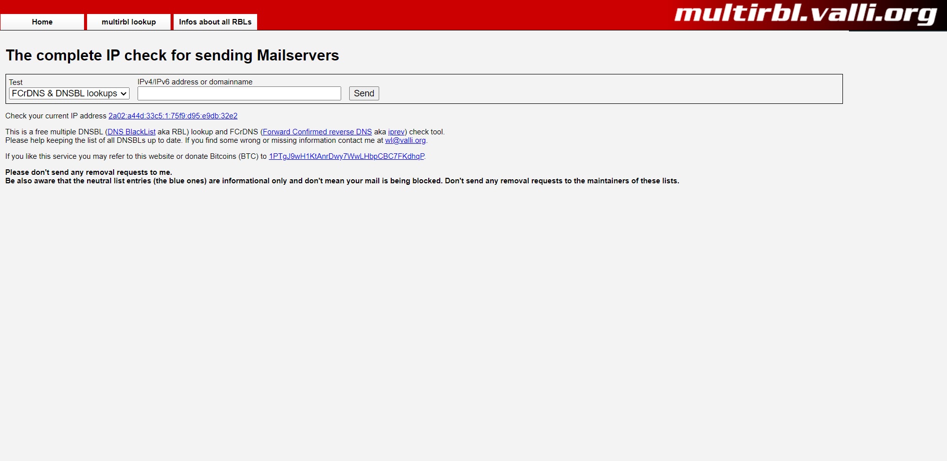Click the complete IP check page heading
The image size is (947, 461).
(172, 55)
